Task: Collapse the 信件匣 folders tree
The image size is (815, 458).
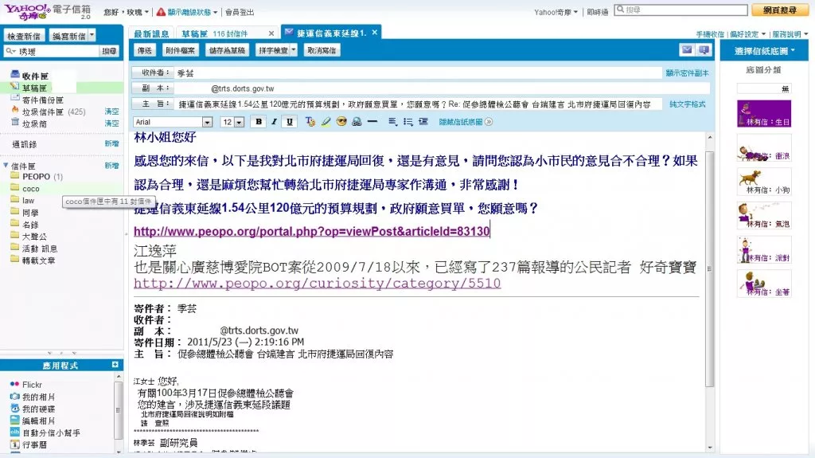Action: (6, 166)
